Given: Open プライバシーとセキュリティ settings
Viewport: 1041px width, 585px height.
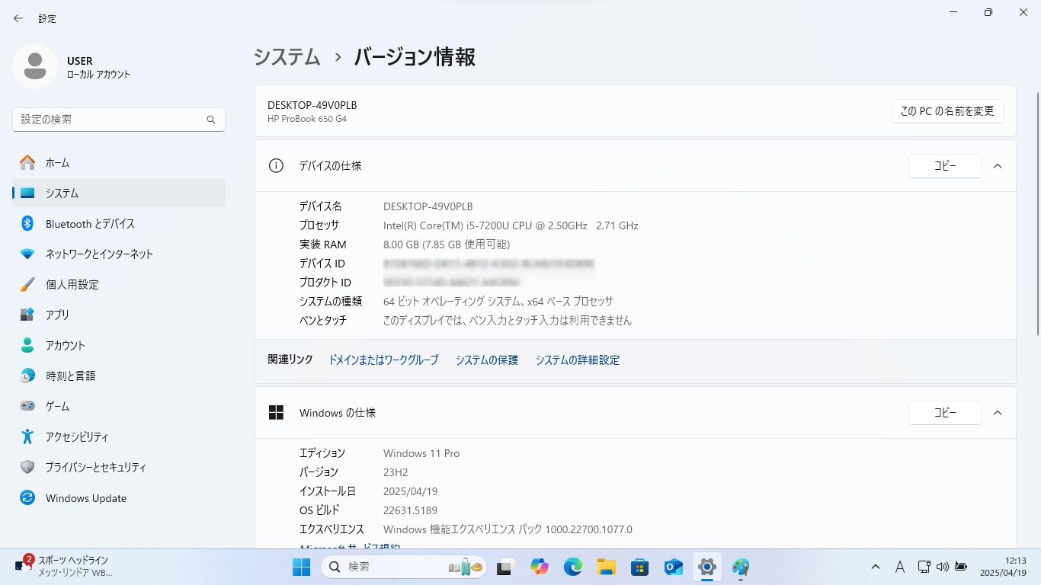Looking at the screenshot, I should point(119,467).
